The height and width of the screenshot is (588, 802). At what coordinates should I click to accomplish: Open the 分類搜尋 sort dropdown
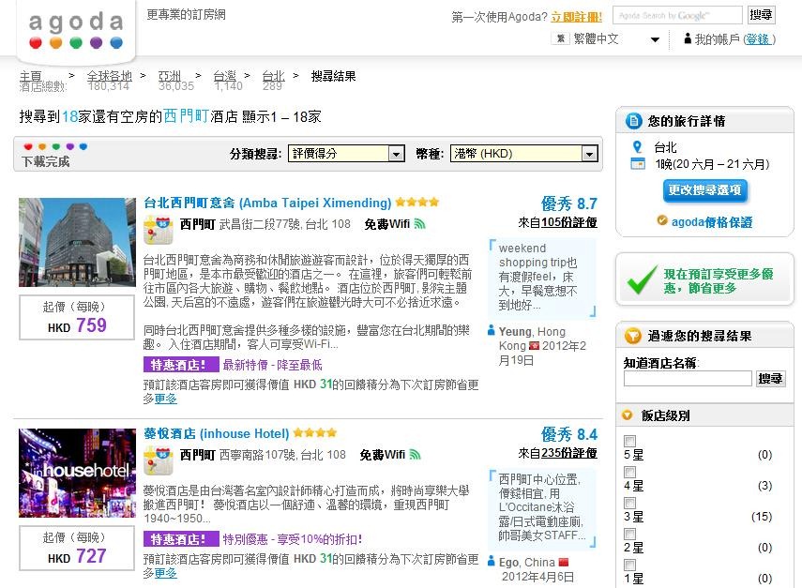pyautogui.click(x=346, y=154)
